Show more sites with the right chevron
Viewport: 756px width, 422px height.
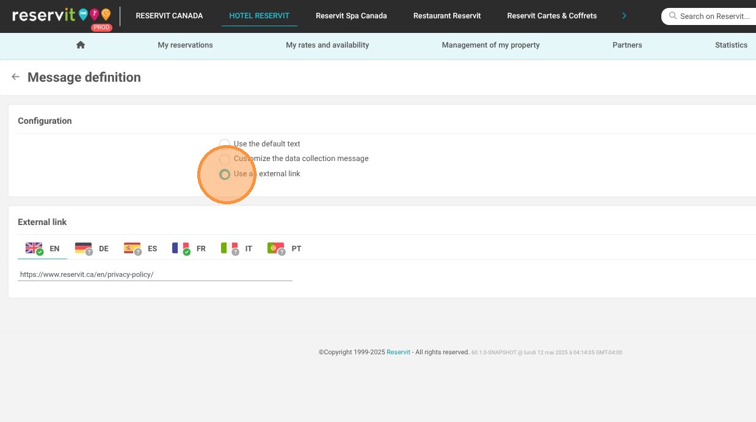click(x=624, y=16)
